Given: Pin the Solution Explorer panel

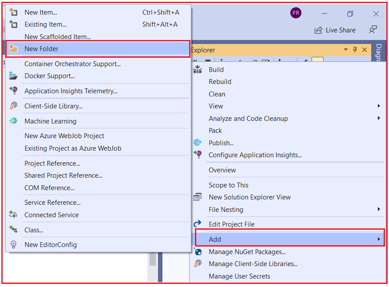Looking at the screenshot, I should pyautogui.click(x=355, y=49).
